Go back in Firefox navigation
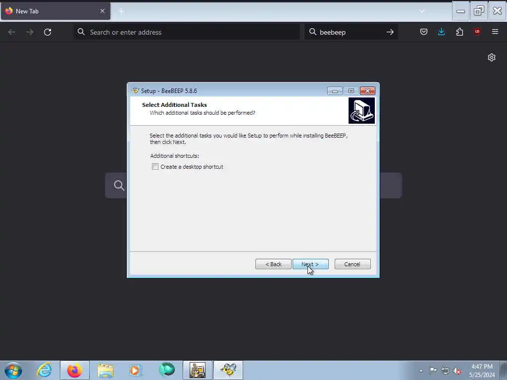The height and width of the screenshot is (380, 507). 12,32
